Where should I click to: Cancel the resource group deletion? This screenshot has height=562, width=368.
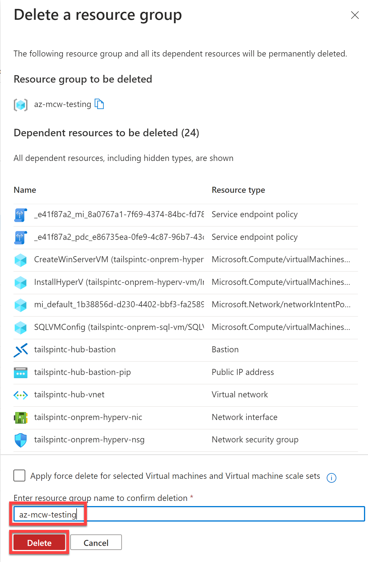[x=96, y=542]
